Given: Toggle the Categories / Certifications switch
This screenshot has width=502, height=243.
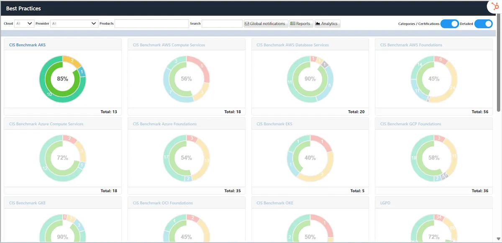Looking at the screenshot, I should coord(450,24).
